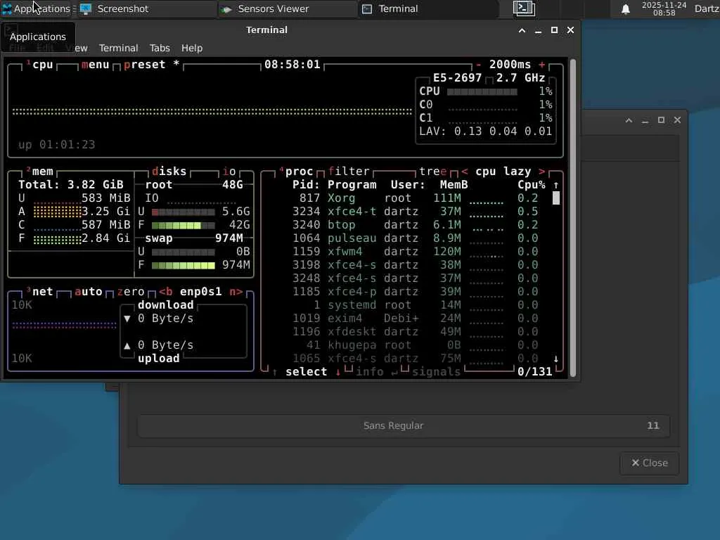This screenshot has height=540, width=720.
Task: Select process with Pid 1185
Action: tap(411, 292)
